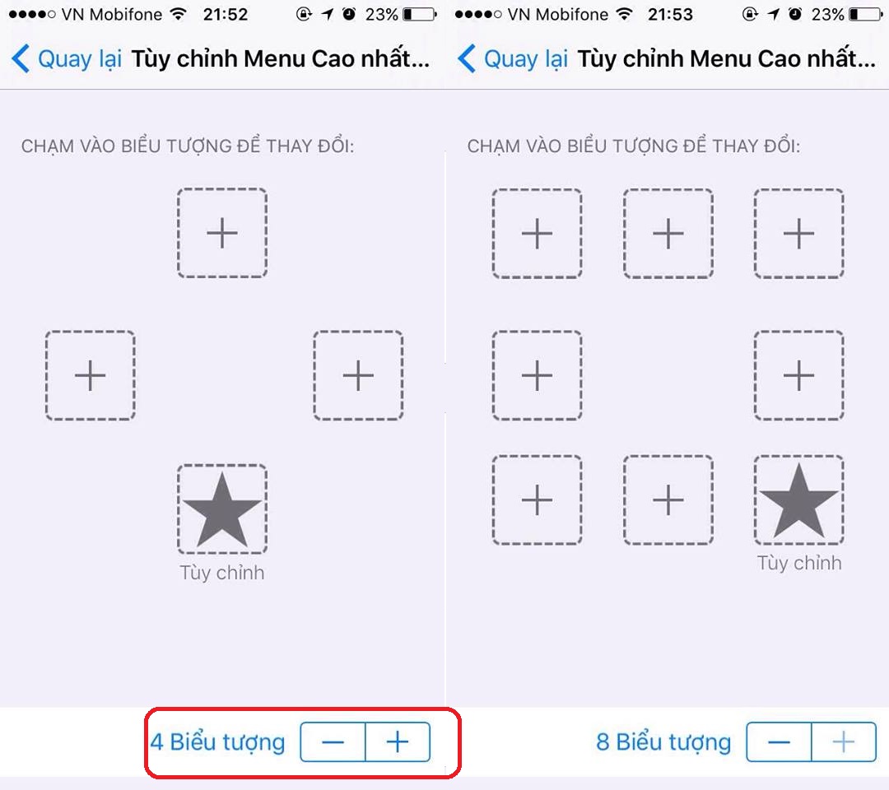Tap the 4 Biểu tượng label
889x790 pixels.
click(217, 741)
